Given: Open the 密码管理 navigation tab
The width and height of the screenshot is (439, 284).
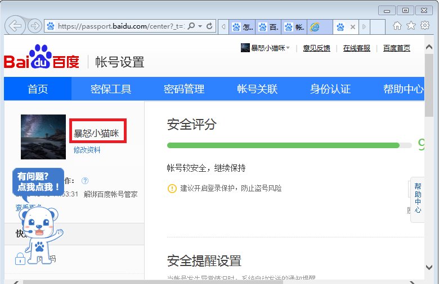Looking at the screenshot, I should (x=184, y=89).
